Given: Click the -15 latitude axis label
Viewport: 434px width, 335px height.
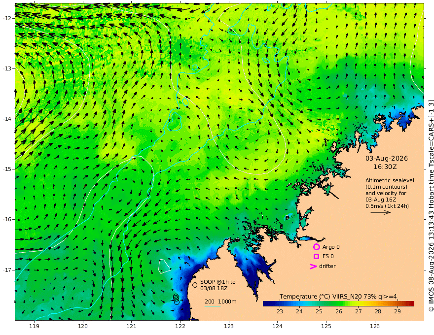Looking at the screenshot, I should (x=7, y=169).
